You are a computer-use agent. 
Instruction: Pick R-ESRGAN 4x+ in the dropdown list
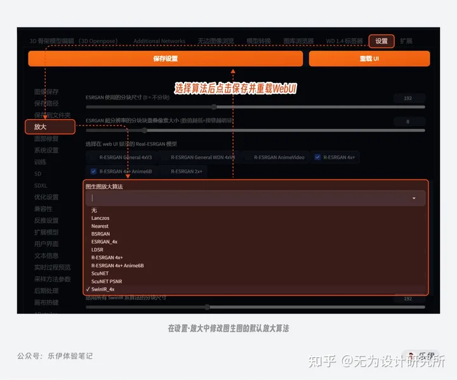pos(107,258)
